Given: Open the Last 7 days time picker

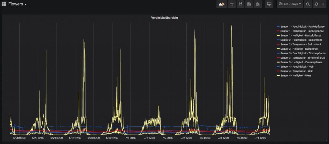Looking at the screenshot, I should click(x=290, y=4).
